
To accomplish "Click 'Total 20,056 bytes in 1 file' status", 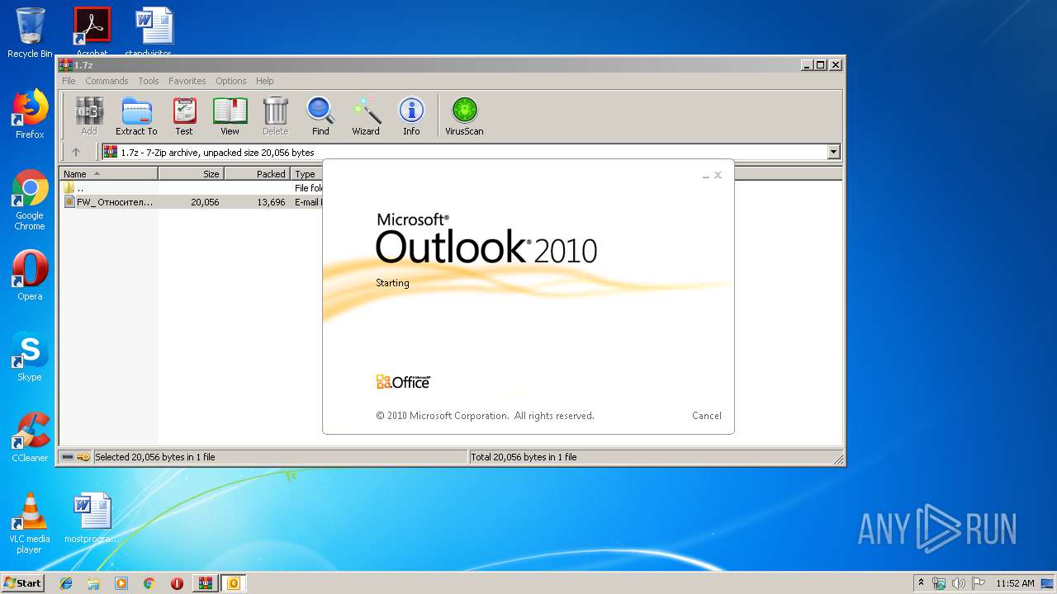I will click(x=524, y=457).
